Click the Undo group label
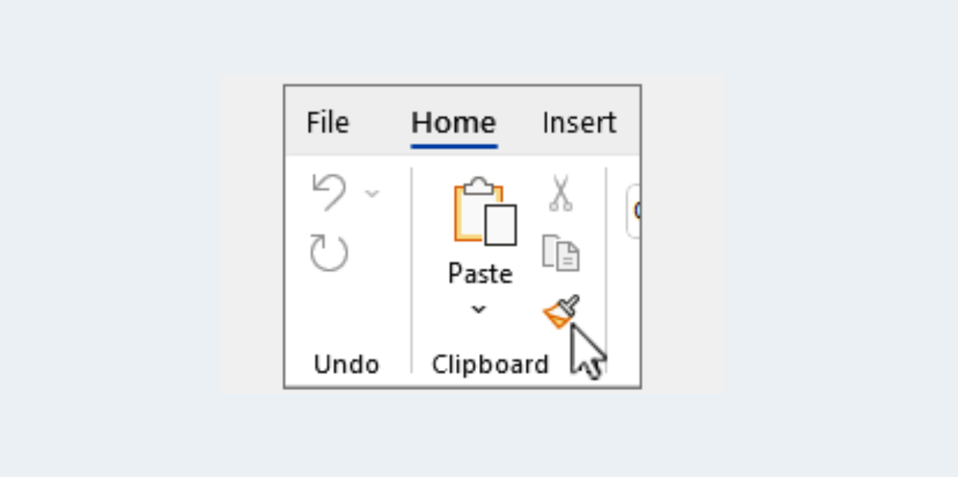 [346, 364]
